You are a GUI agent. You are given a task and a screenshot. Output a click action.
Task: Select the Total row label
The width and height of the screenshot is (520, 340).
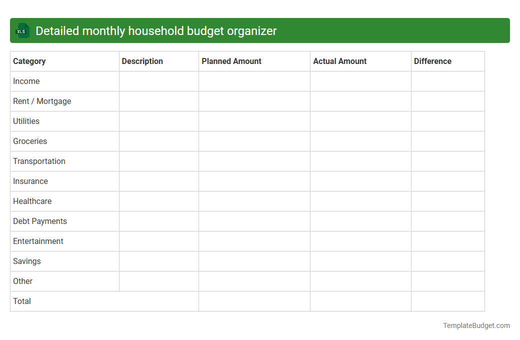tap(22, 301)
